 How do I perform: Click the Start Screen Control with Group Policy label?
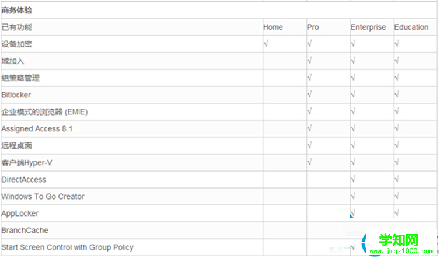click(x=67, y=247)
